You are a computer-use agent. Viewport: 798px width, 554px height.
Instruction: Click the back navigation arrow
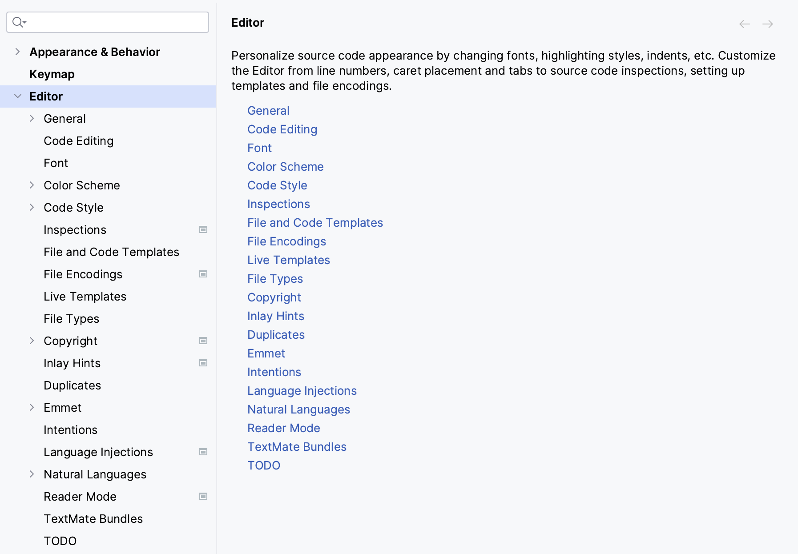tap(744, 24)
